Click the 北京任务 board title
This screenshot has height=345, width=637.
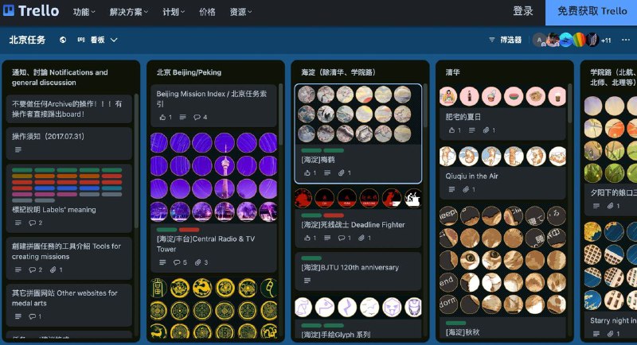27,40
